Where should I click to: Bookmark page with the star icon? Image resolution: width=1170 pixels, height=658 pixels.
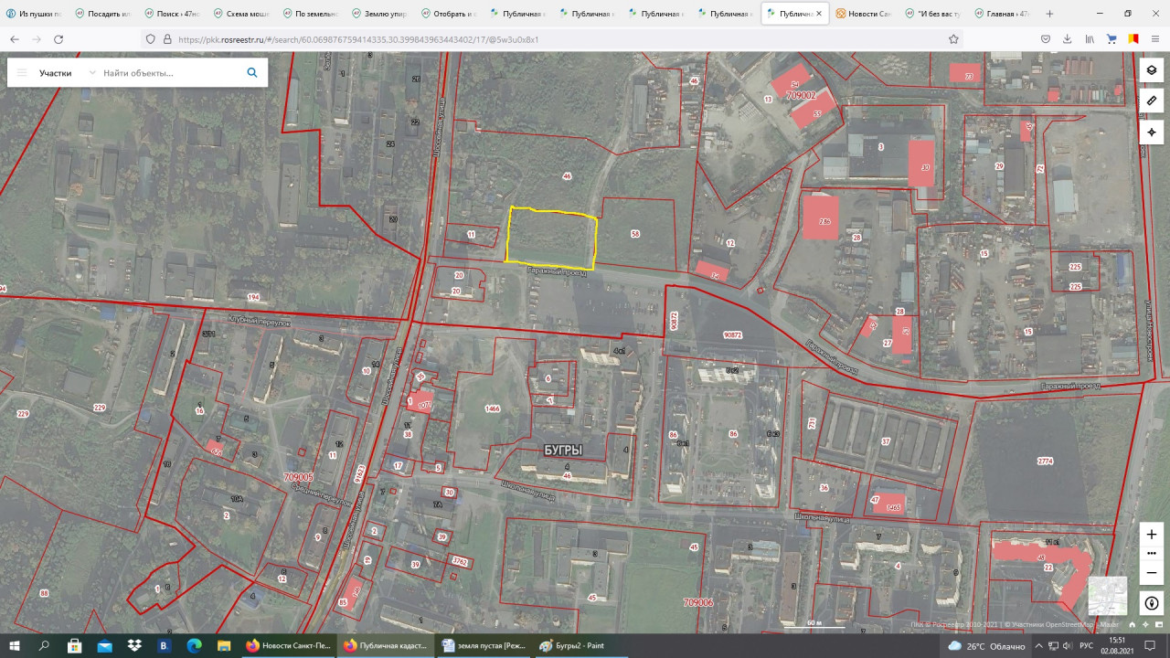[953, 39]
